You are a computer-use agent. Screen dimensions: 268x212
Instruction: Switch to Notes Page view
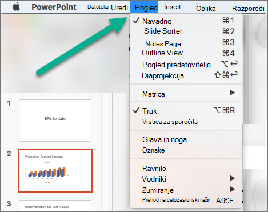pyautogui.click(x=186, y=43)
